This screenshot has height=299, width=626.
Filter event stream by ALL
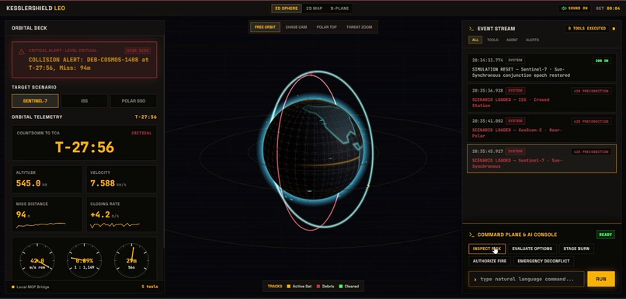click(x=475, y=40)
